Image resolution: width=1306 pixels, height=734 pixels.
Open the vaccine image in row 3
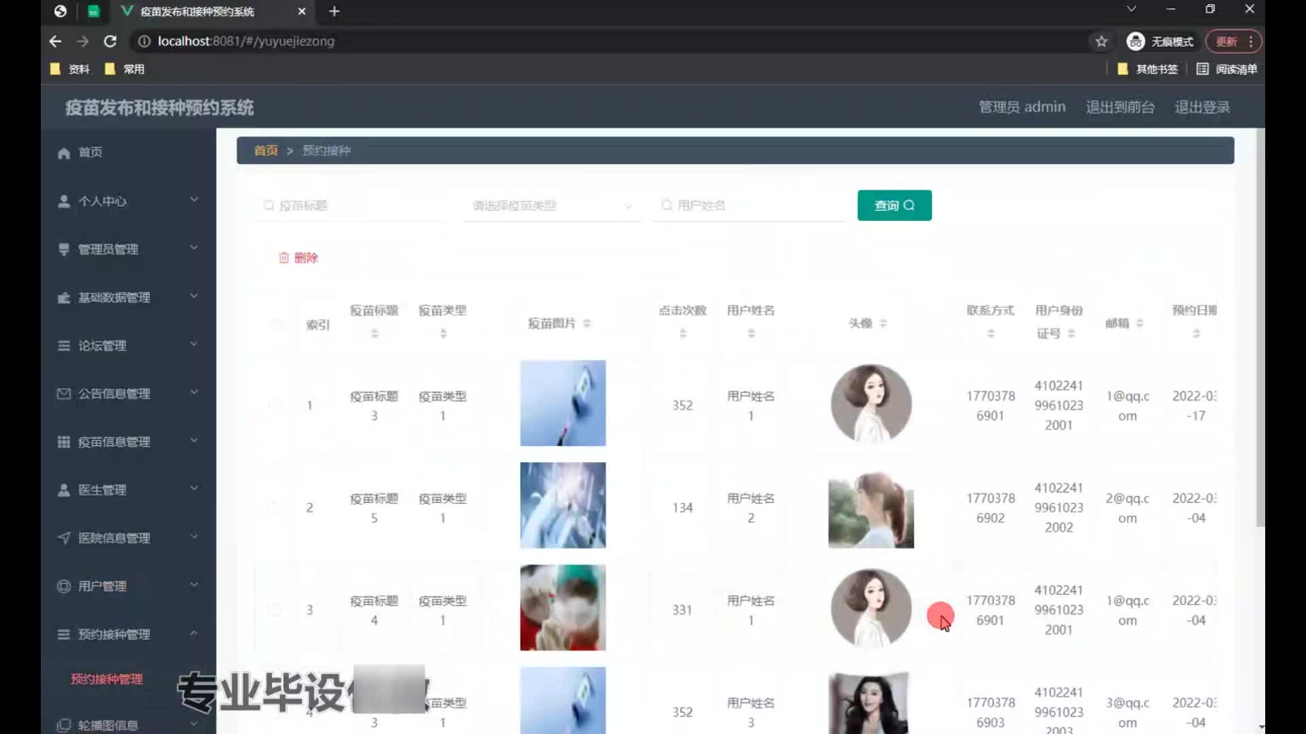tap(563, 608)
